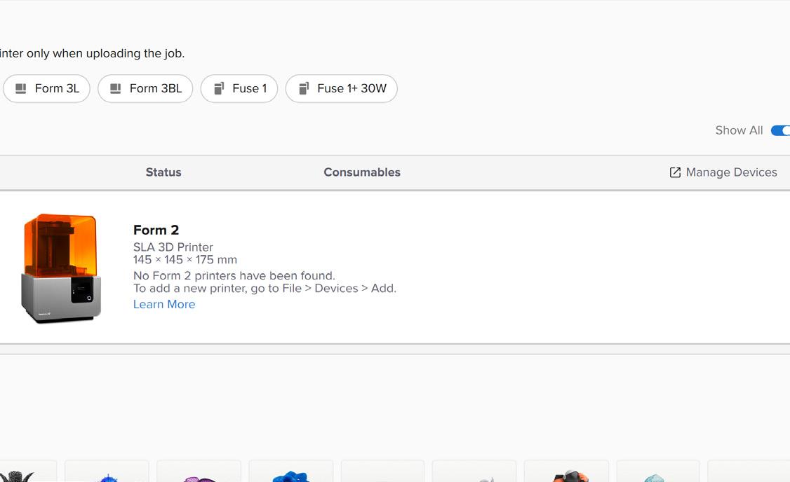Click 'To add a new printer' instruction text
This screenshot has width=790, height=482.
[x=265, y=289]
